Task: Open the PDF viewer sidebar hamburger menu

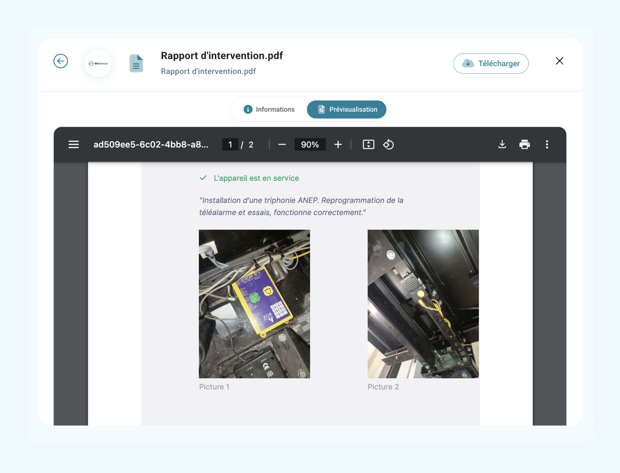Action: 74,144
